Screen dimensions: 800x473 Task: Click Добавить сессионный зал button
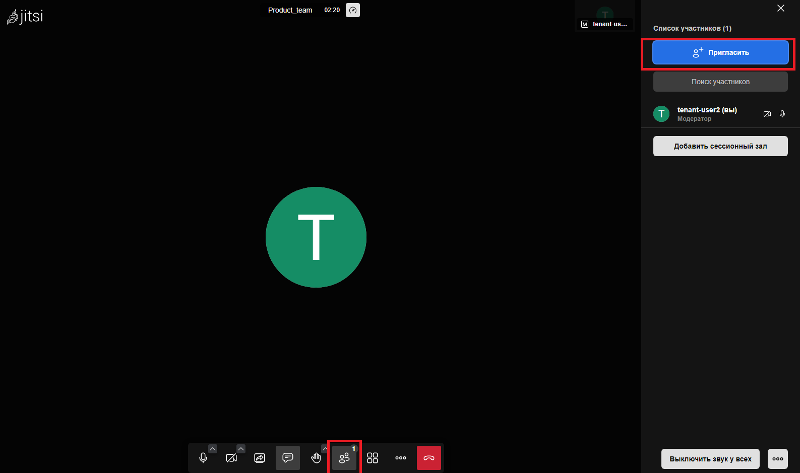click(720, 146)
